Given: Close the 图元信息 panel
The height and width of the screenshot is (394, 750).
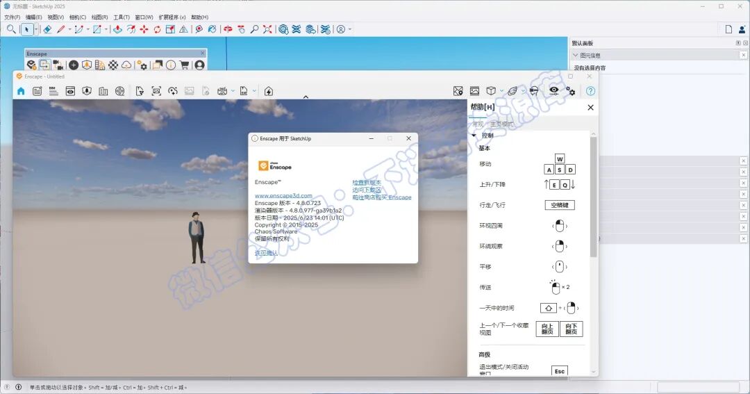Looking at the screenshot, I should point(743,55).
